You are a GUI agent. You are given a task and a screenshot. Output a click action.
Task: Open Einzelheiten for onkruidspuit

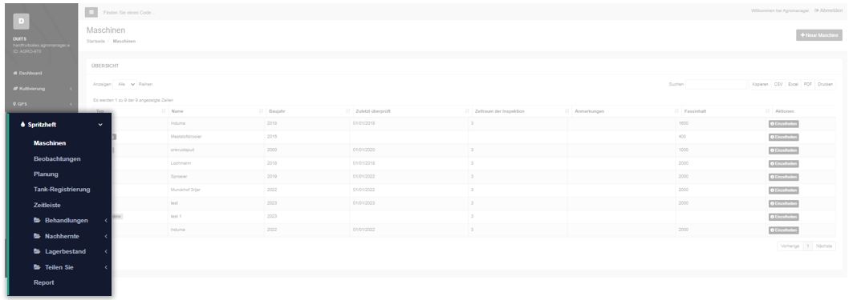(x=783, y=150)
